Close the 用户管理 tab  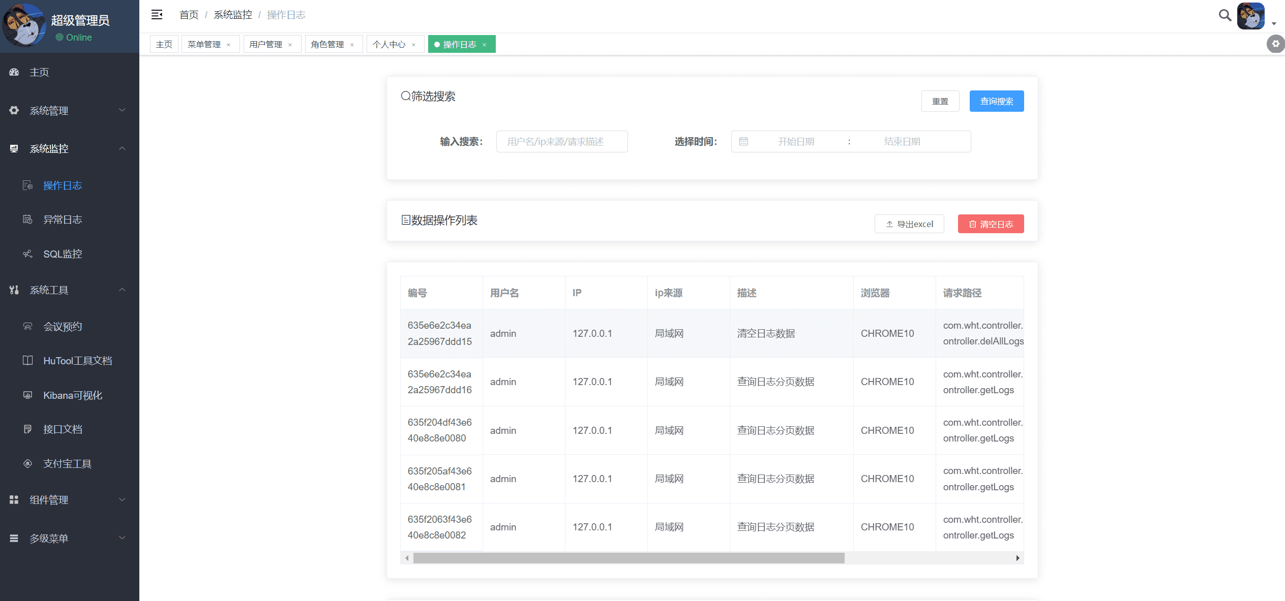[x=290, y=45]
